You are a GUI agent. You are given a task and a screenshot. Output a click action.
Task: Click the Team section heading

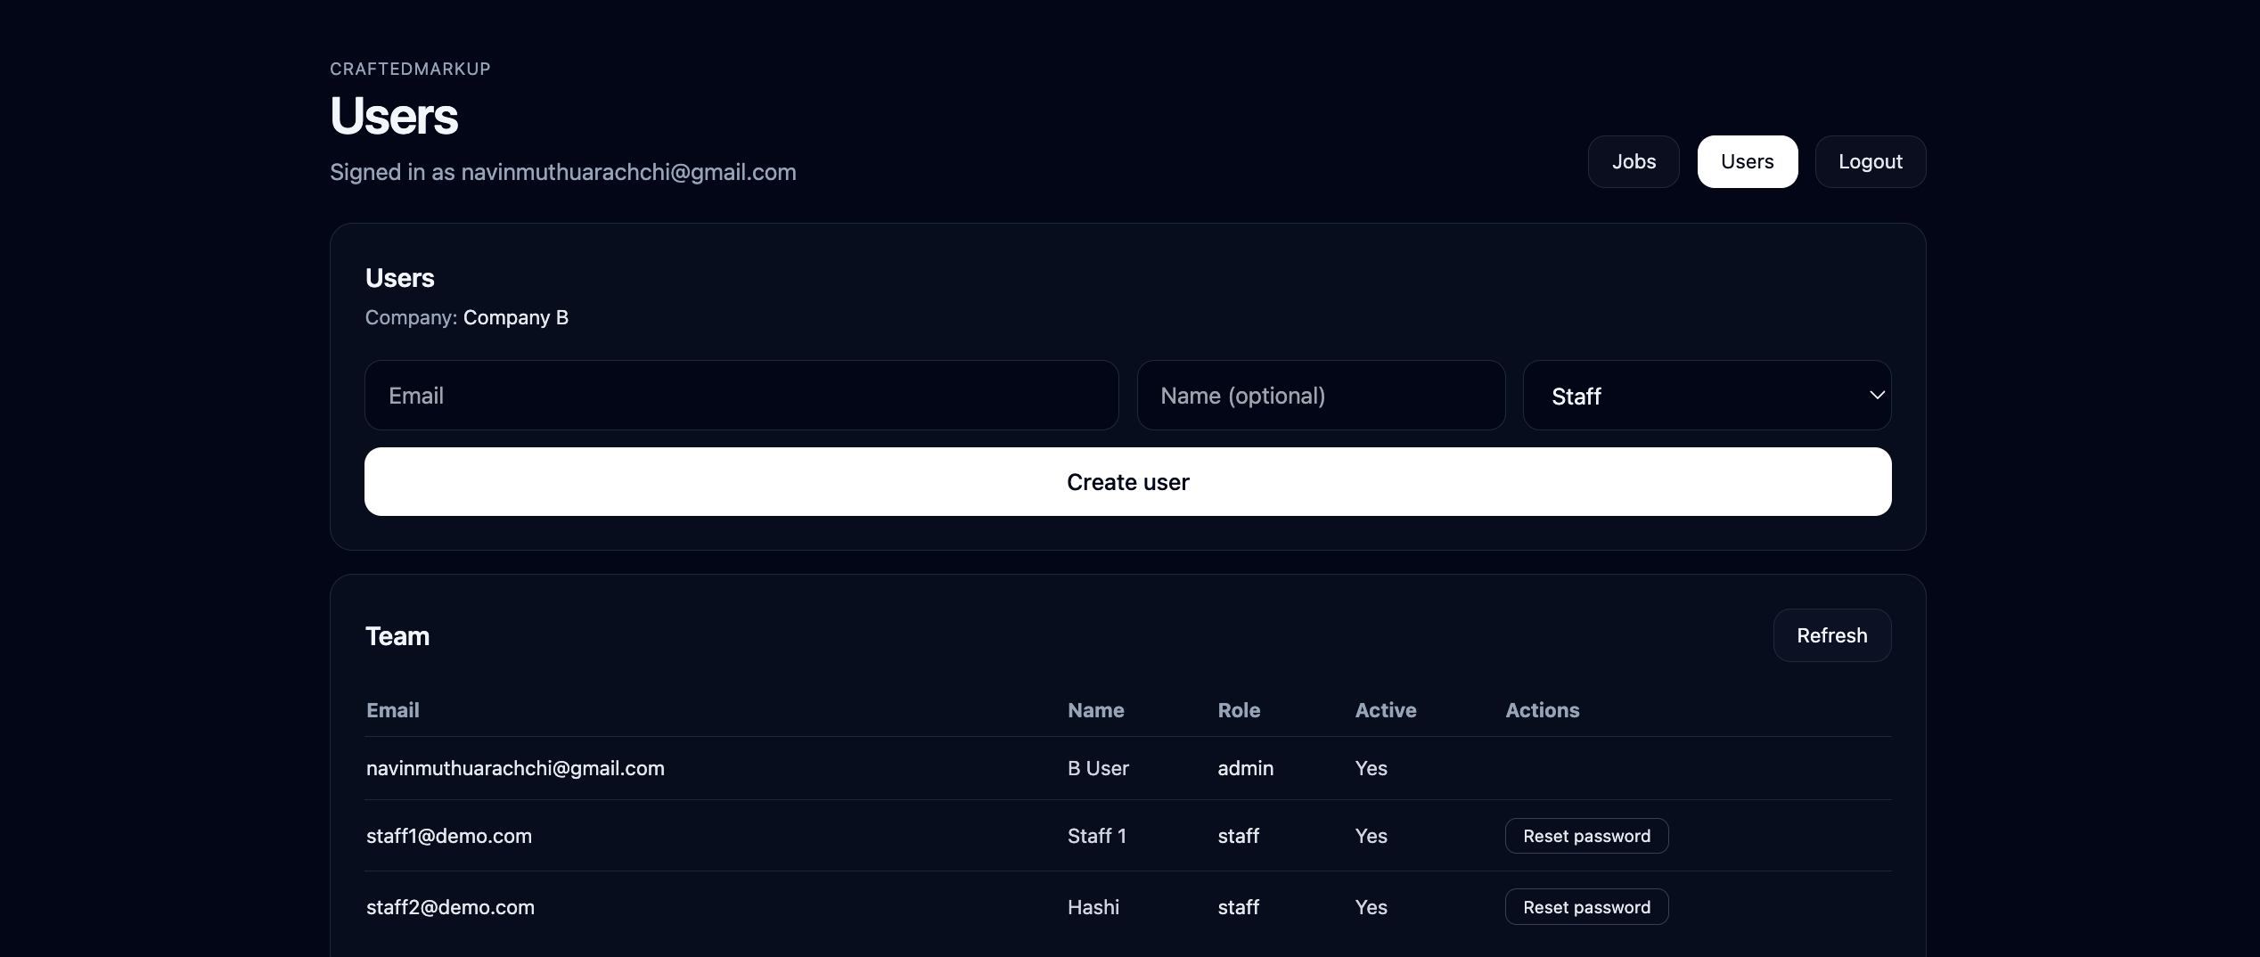(397, 636)
